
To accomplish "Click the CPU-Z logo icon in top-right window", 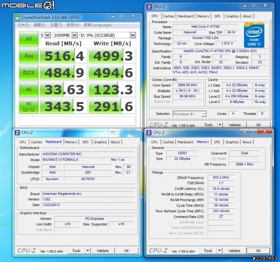I will point(149,7).
